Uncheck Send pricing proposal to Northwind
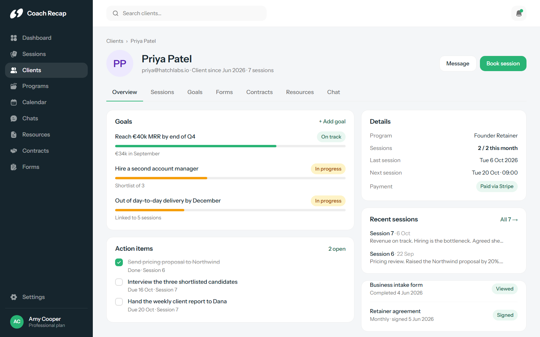 pos(119,262)
